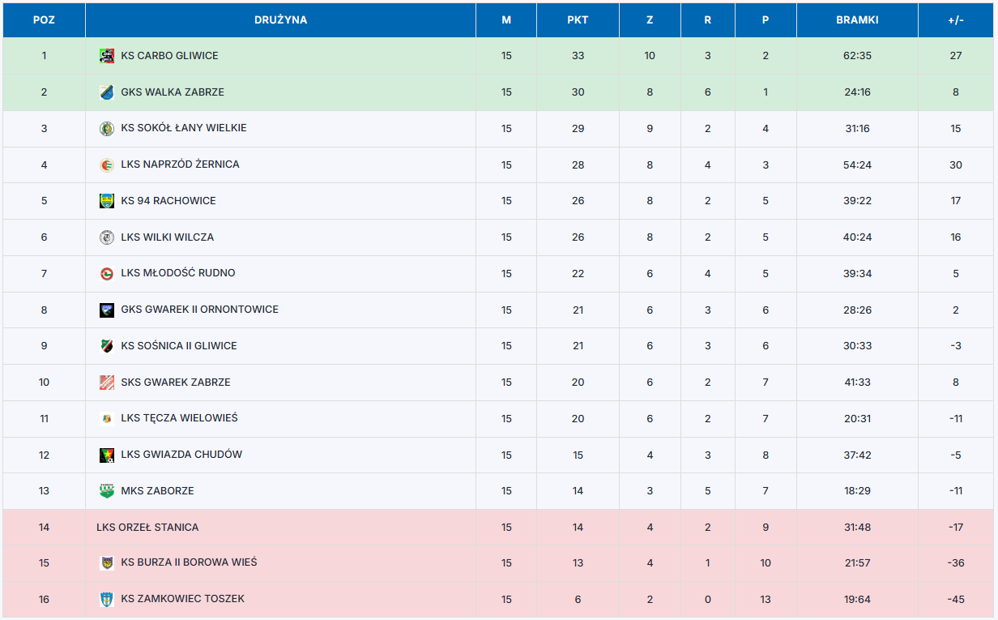Click the +/- column header
Screen dimensions: 998x620
(956, 20)
